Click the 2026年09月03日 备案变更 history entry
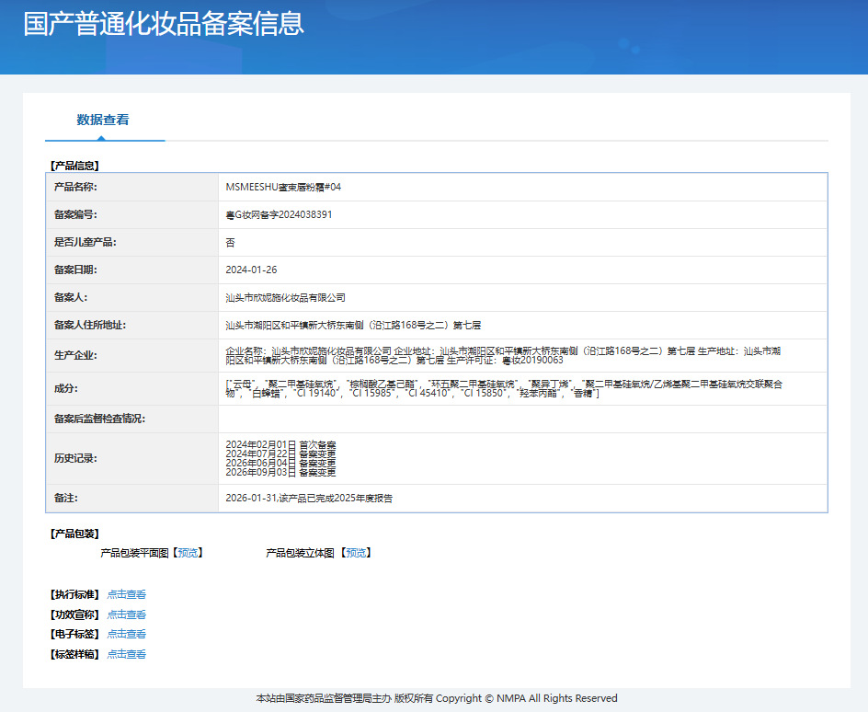This screenshot has height=712, width=868. click(x=280, y=472)
